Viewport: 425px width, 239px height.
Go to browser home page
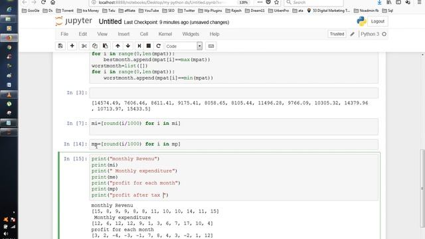click(53, 2)
